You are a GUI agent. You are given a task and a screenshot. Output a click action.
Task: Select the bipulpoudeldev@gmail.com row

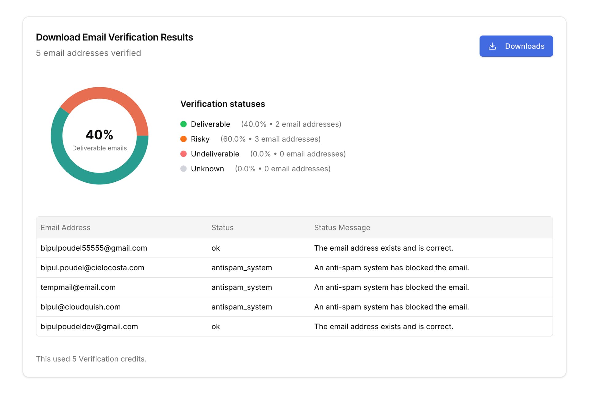click(89, 327)
